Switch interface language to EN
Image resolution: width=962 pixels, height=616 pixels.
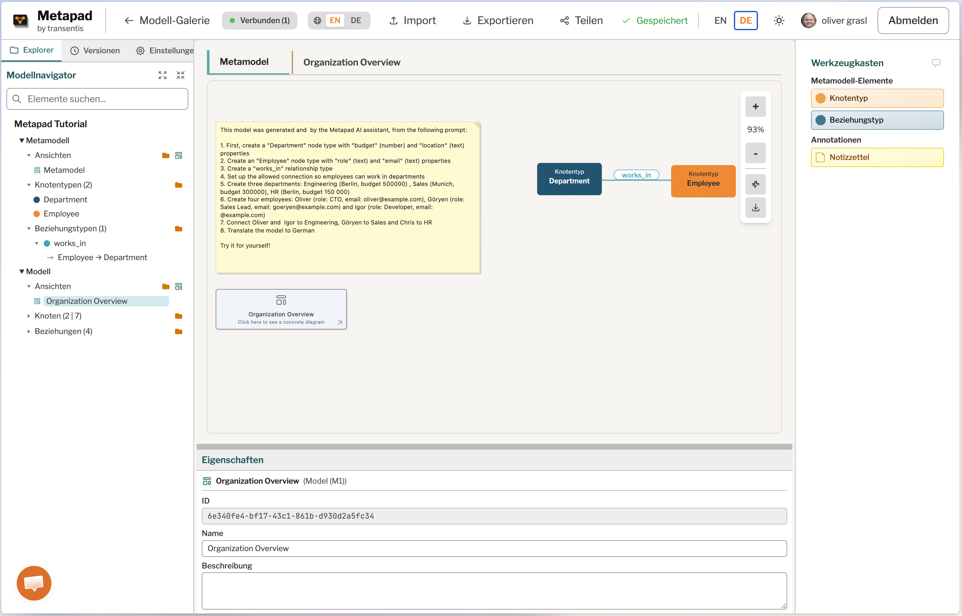pyautogui.click(x=720, y=21)
